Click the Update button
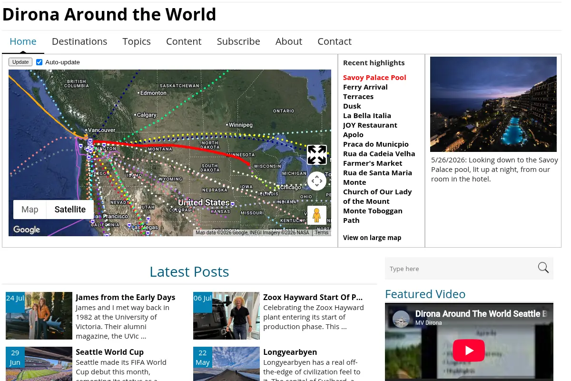This screenshot has height=381, width=571. pos(20,62)
